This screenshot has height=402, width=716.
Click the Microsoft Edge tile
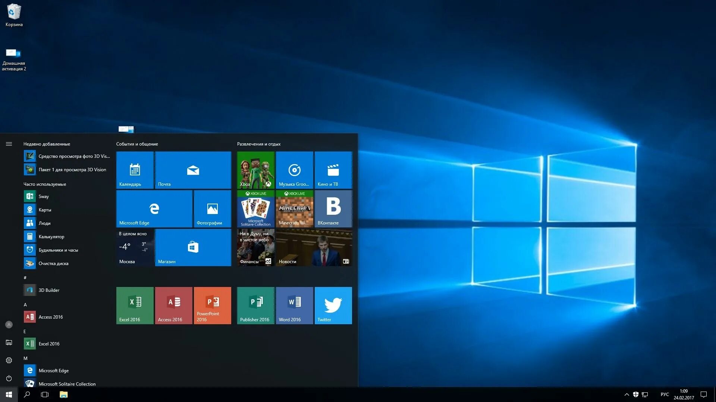pos(154,208)
